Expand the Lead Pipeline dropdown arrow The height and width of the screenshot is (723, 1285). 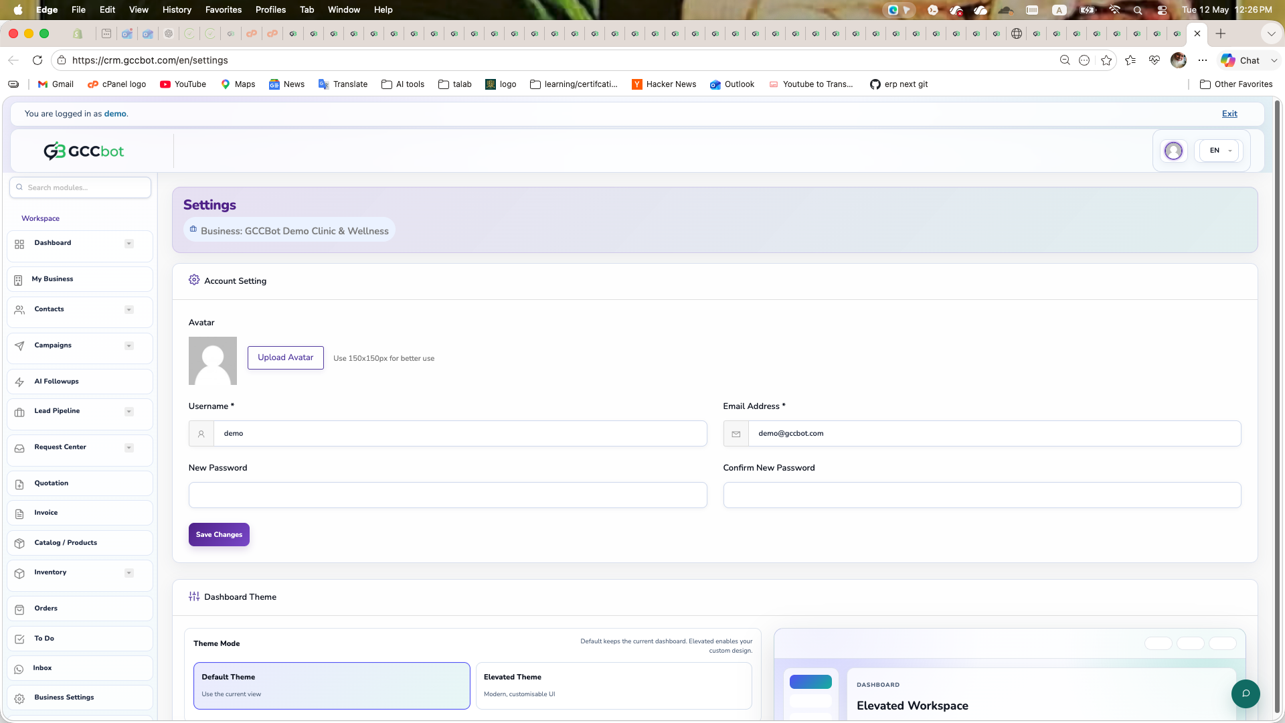point(129,412)
